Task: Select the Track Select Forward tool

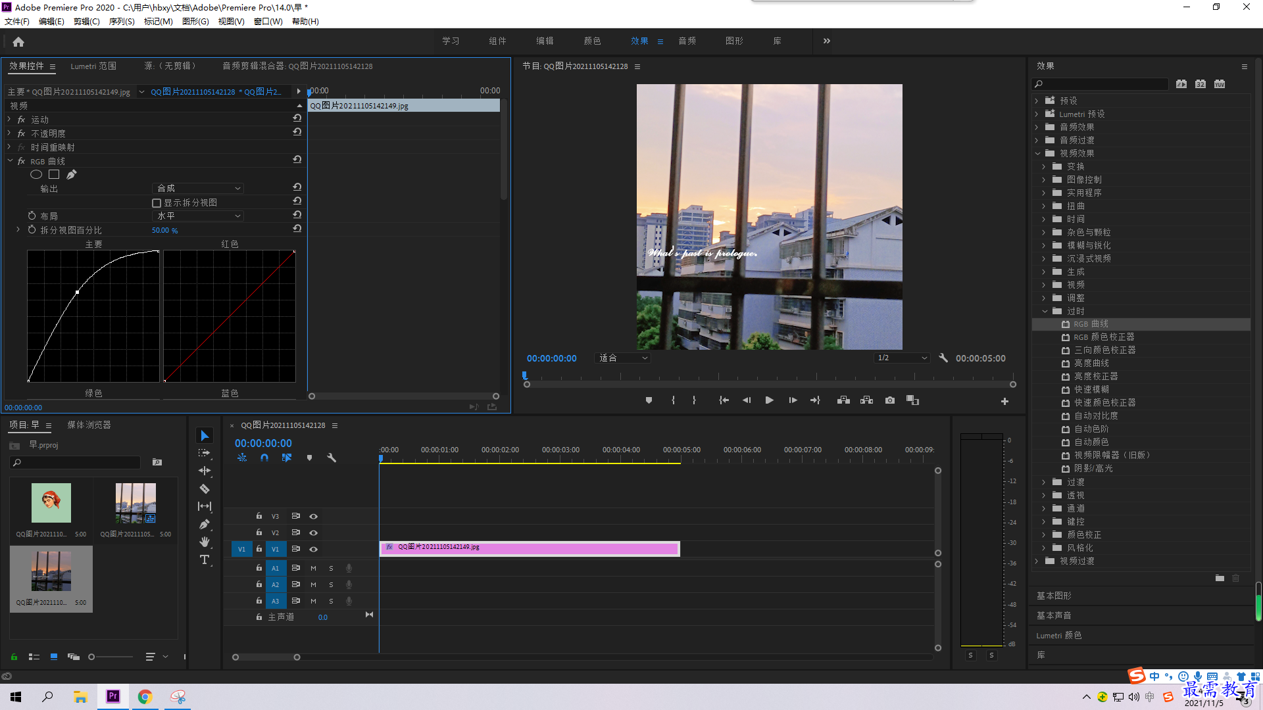Action: 205,453
